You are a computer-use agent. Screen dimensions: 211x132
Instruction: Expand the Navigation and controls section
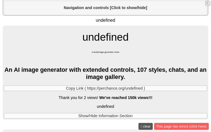point(105,8)
